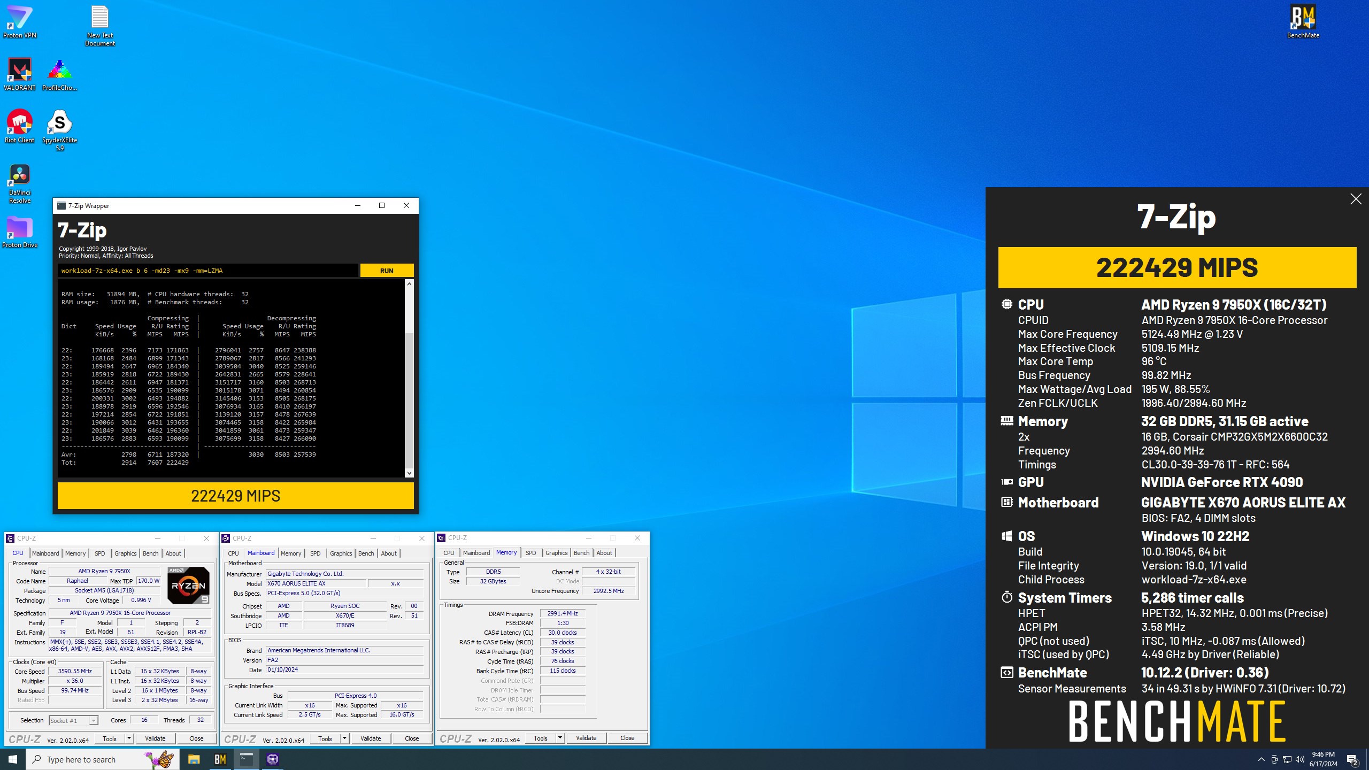Click Validate in CPU-Z CPU window
The image size is (1369, 770).
pos(155,738)
